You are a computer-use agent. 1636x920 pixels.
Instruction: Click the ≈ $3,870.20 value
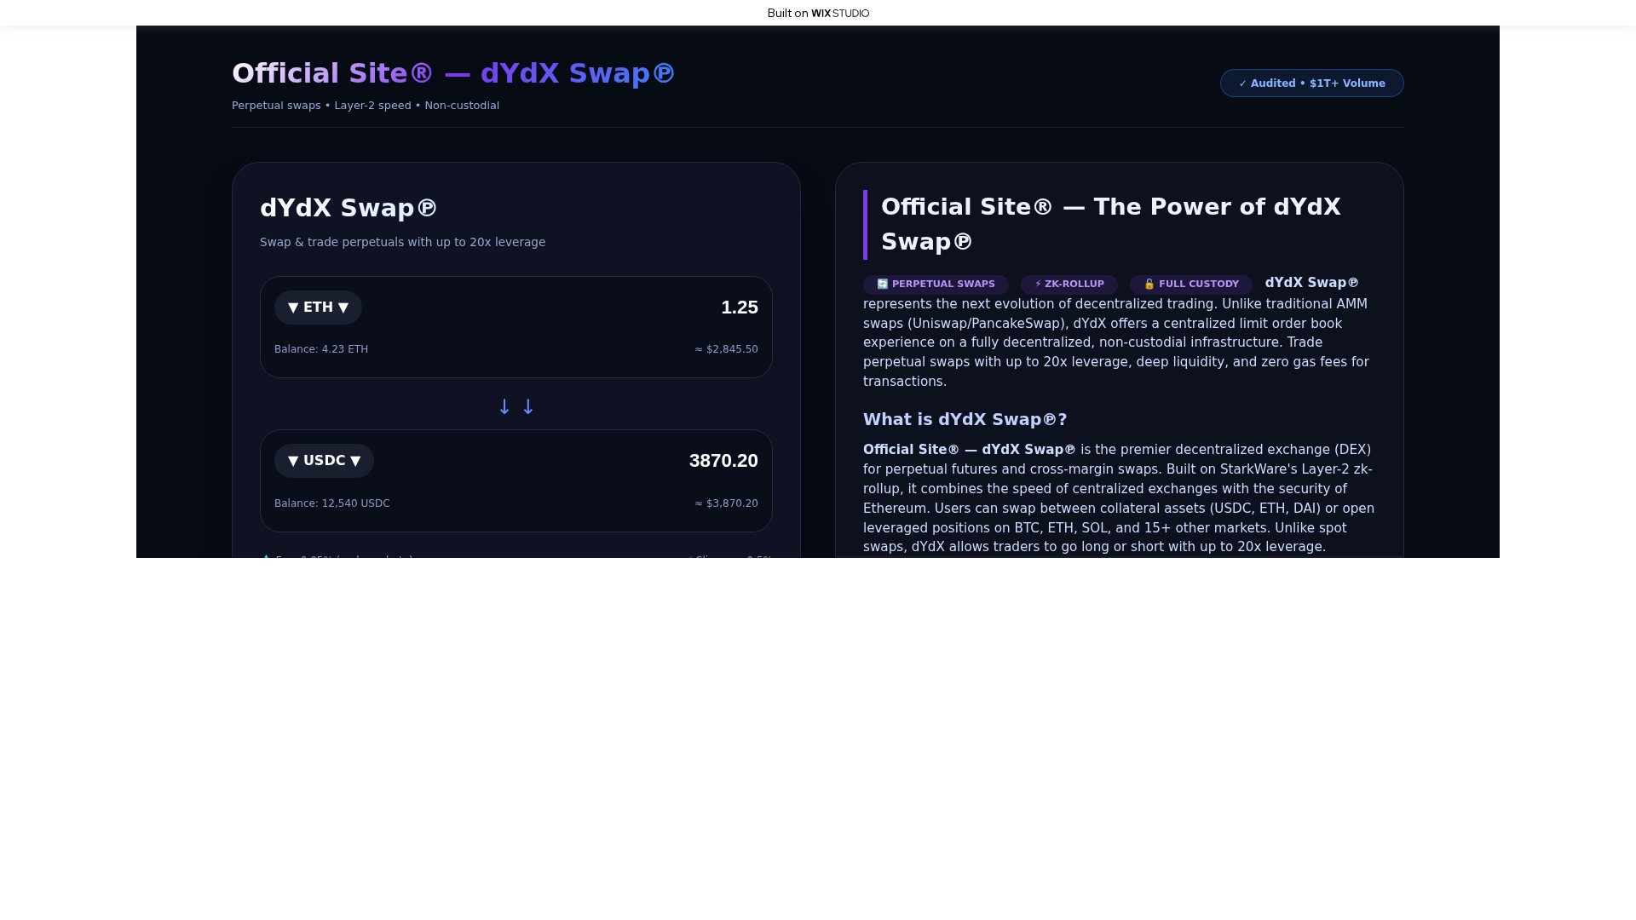[x=726, y=503]
